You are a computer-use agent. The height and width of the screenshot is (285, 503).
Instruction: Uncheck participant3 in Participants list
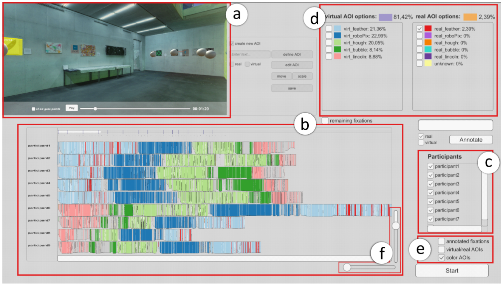(x=430, y=184)
